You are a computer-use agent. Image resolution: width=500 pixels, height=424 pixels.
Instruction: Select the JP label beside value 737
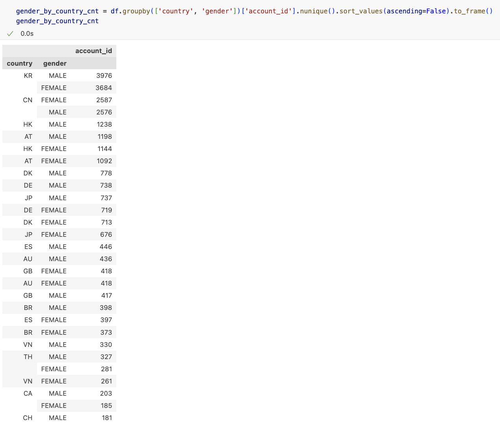(x=29, y=198)
